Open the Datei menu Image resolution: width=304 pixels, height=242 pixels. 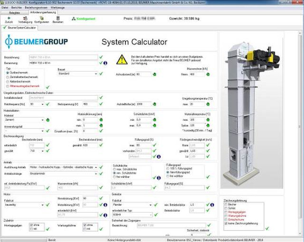[5, 8]
